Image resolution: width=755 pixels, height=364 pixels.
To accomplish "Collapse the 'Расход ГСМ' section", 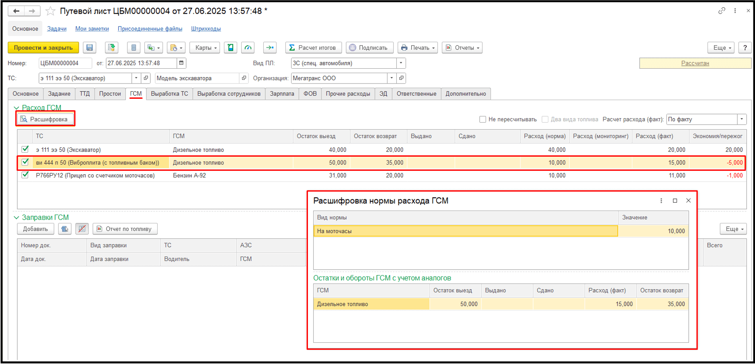I will 16,108.
